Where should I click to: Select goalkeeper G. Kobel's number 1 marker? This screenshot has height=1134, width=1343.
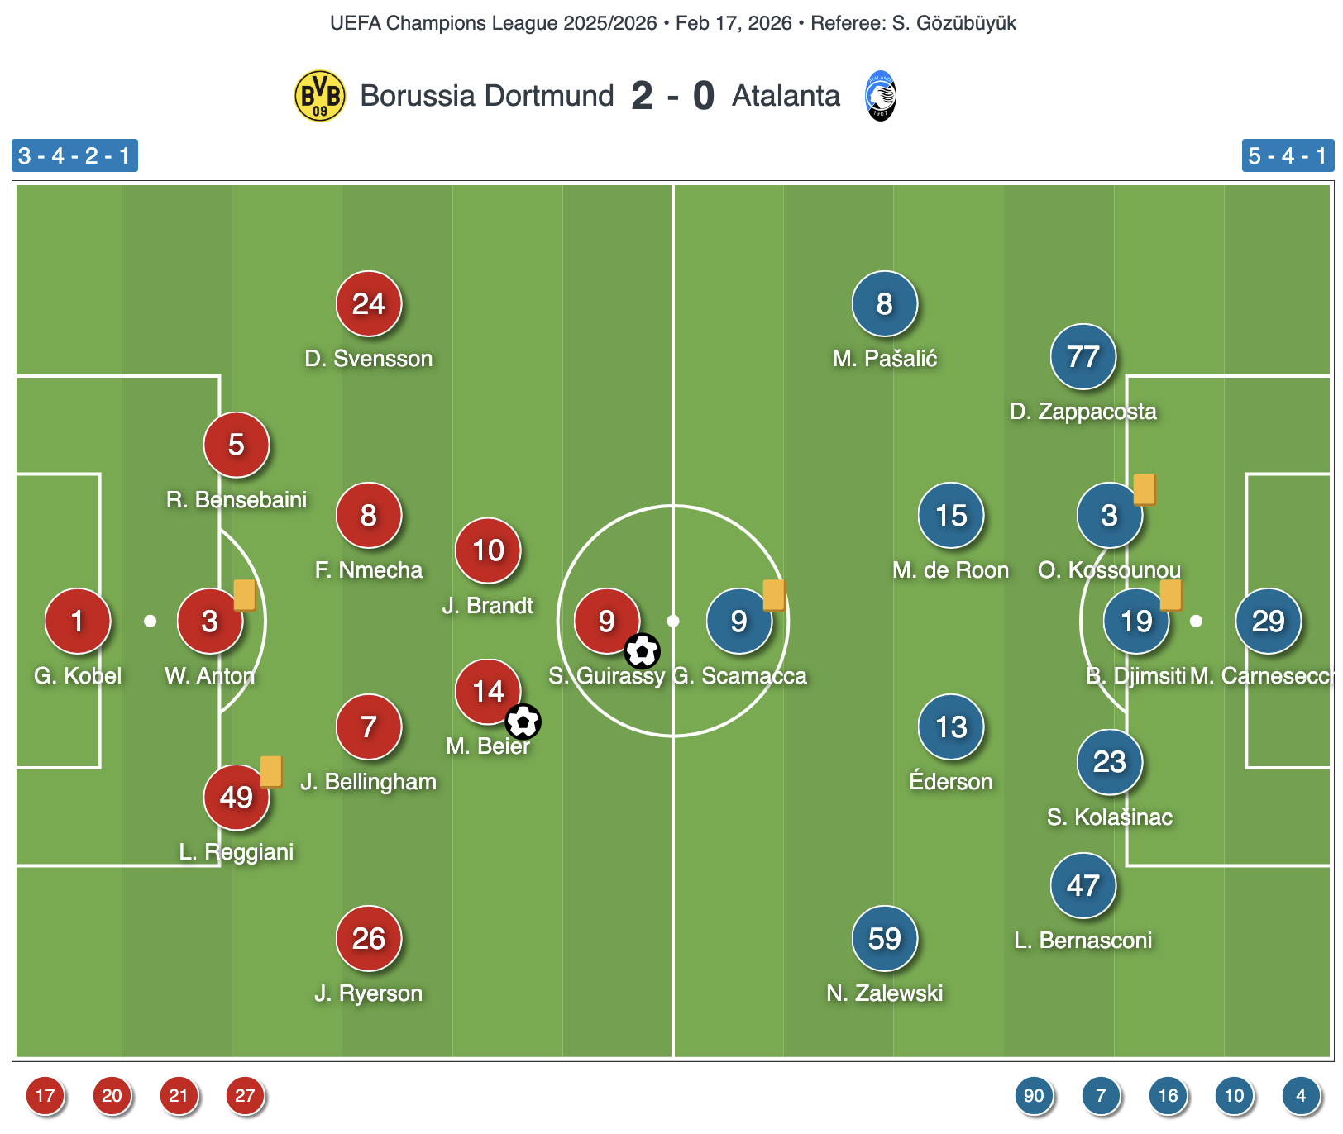[78, 621]
